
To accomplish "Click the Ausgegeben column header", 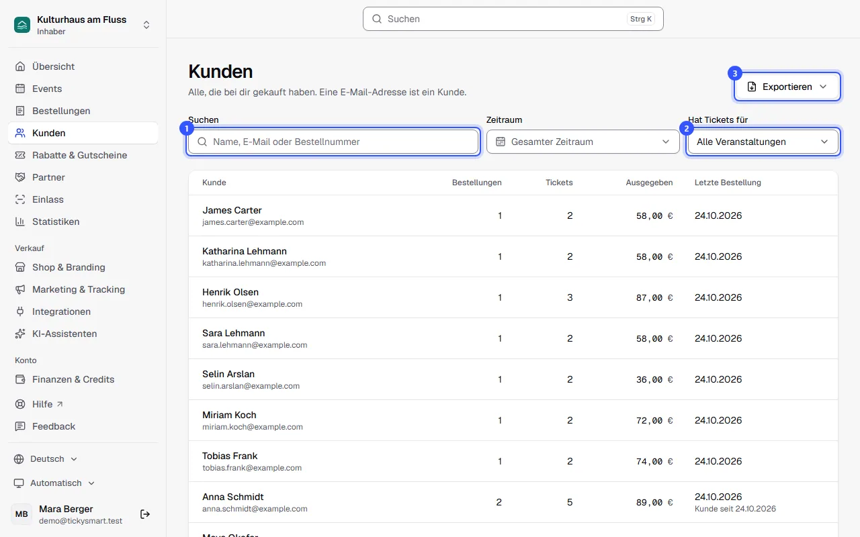I will tap(649, 183).
